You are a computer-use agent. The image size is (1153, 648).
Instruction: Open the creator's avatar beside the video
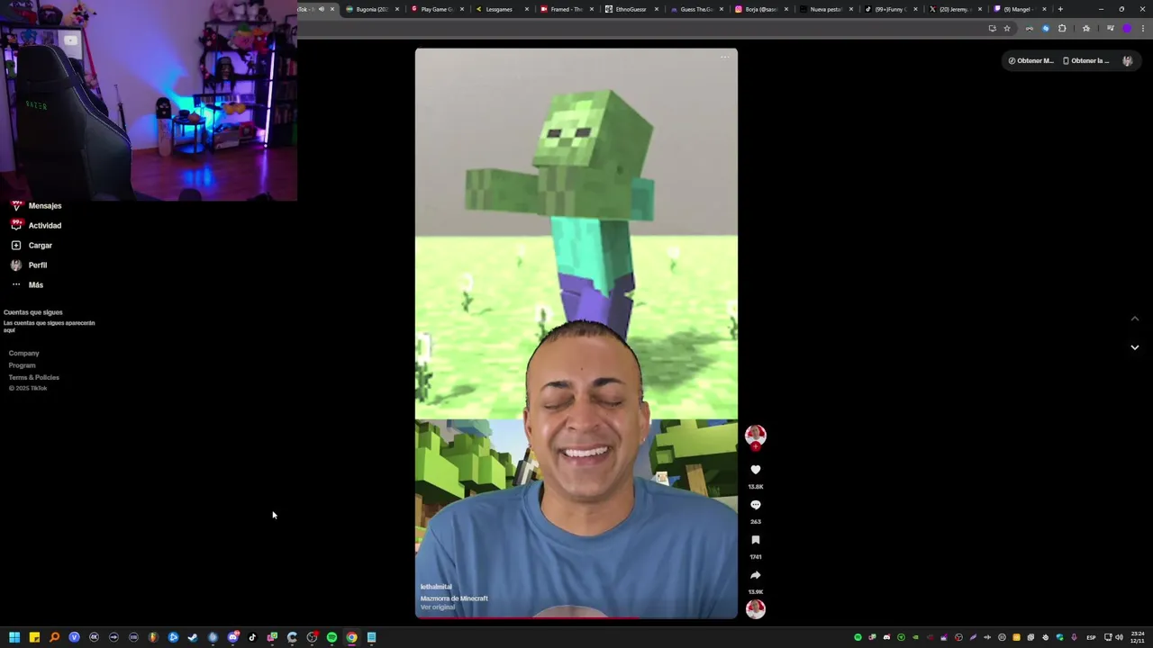(x=756, y=436)
